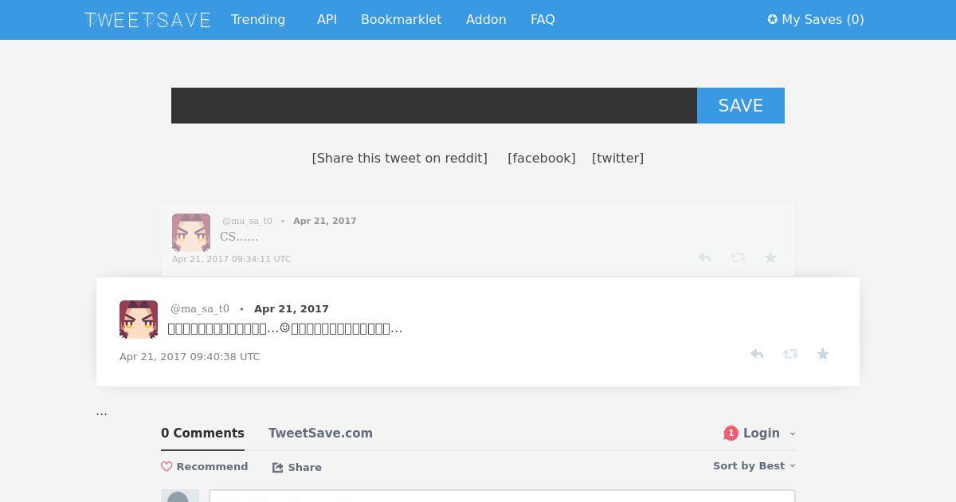This screenshot has width=956, height=502.
Task: Click timestamp 09:40:38 UTC
Action: [x=190, y=356]
